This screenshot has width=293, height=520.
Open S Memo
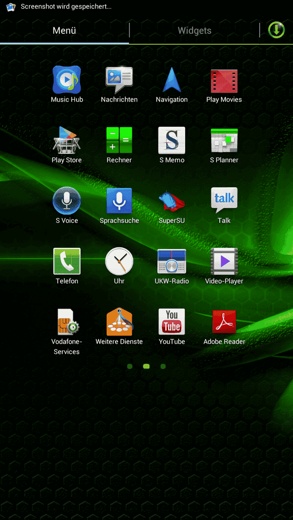(x=172, y=140)
